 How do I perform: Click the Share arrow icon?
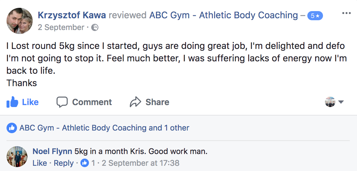(135, 102)
